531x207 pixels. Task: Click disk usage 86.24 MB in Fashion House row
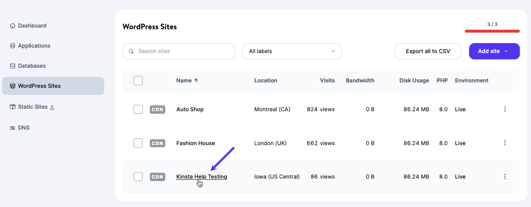(416, 143)
